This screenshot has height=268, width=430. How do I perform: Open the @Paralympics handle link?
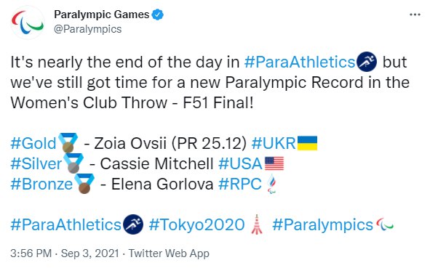point(88,29)
